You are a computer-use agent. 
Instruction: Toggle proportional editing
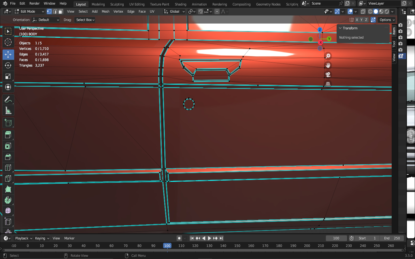(217, 12)
